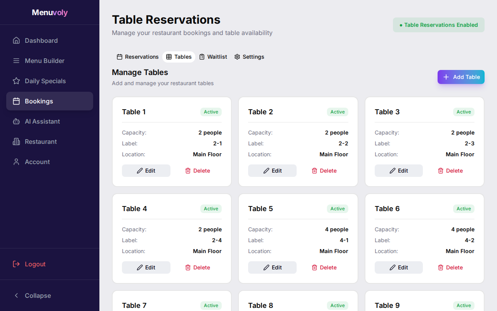Click the label value 2-3

469,143
